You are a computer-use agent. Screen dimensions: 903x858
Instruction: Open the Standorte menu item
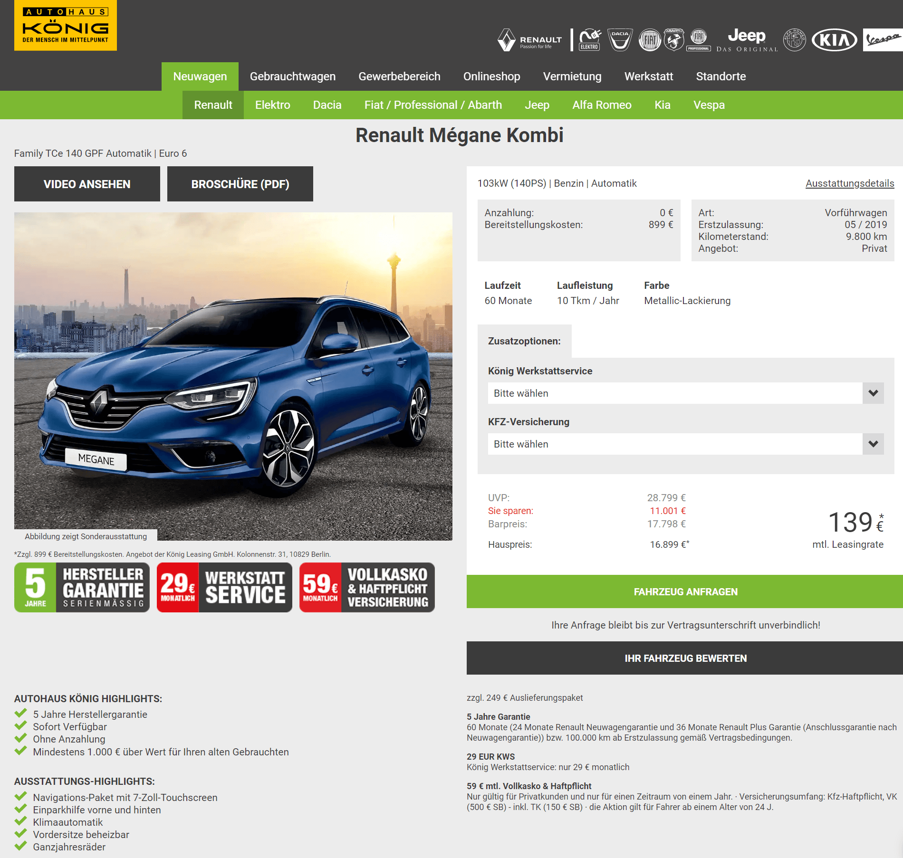[721, 76]
